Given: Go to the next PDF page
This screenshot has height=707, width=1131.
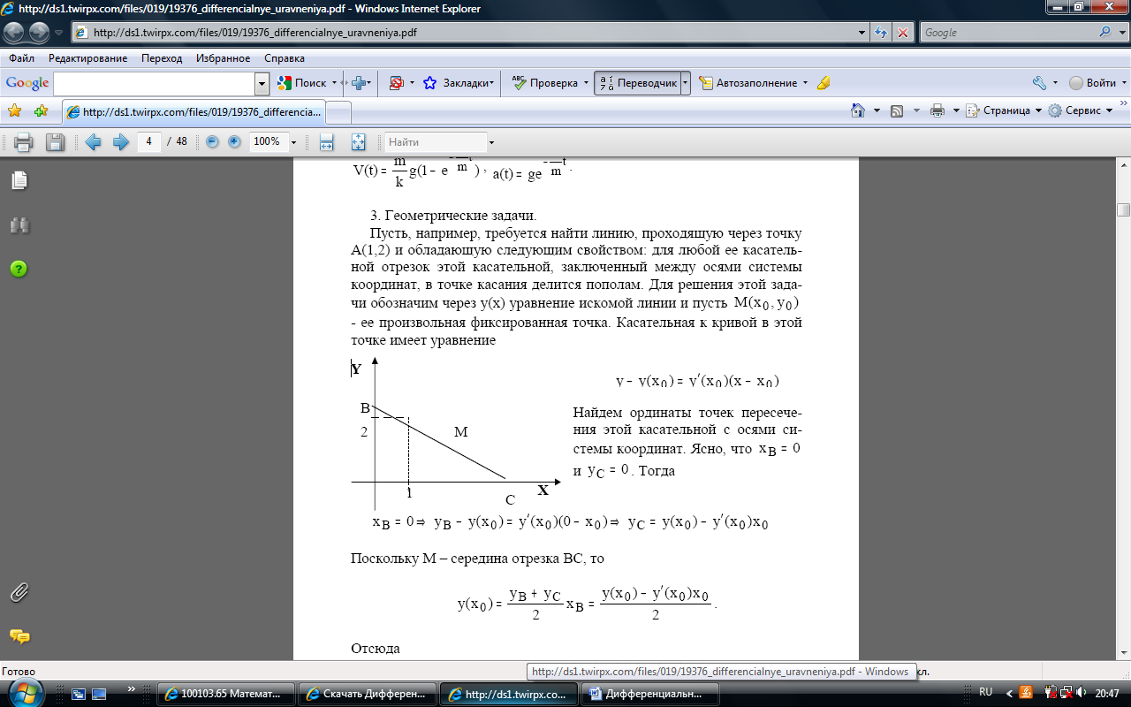Looking at the screenshot, I should [x=121, y=142].
